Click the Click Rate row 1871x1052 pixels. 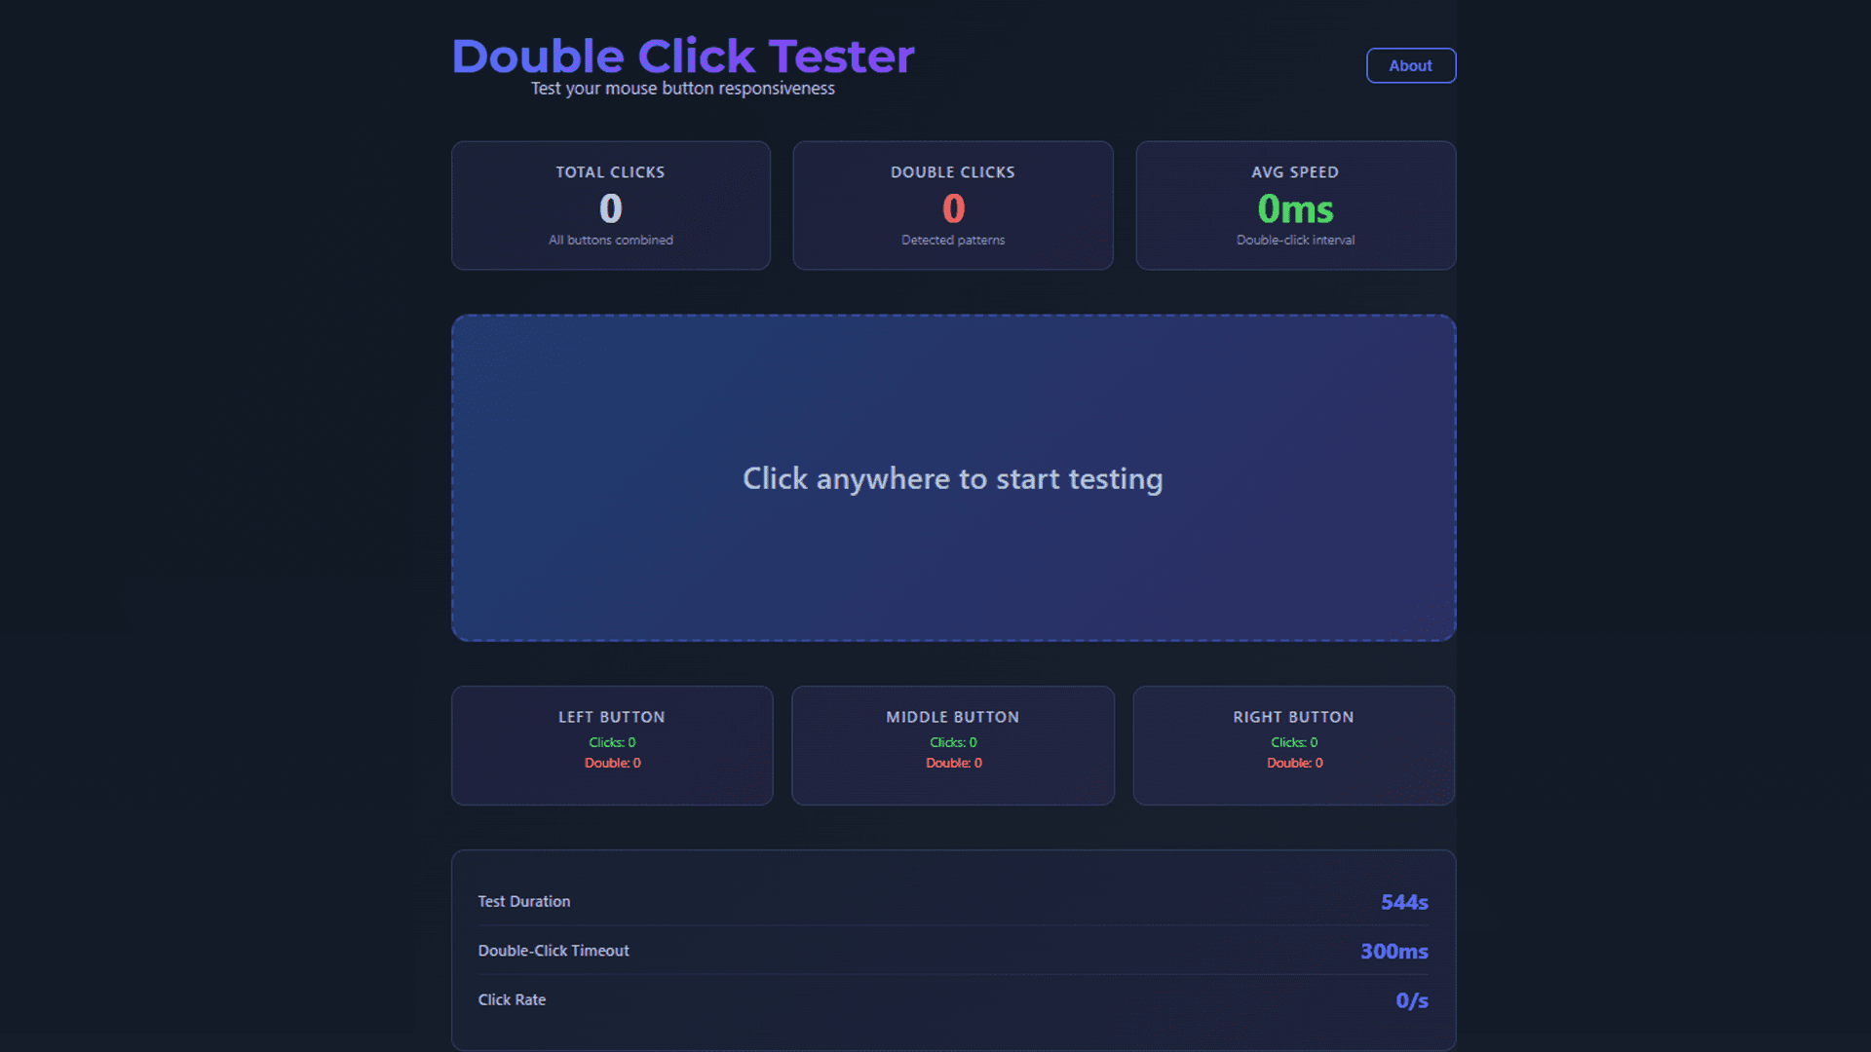point(953,1000)
